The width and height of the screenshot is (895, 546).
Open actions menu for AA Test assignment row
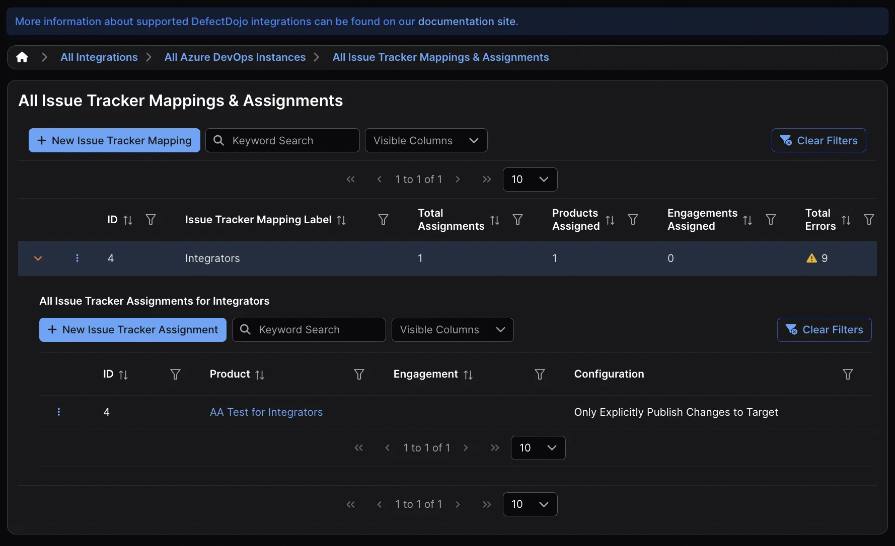tap(59, 412)
